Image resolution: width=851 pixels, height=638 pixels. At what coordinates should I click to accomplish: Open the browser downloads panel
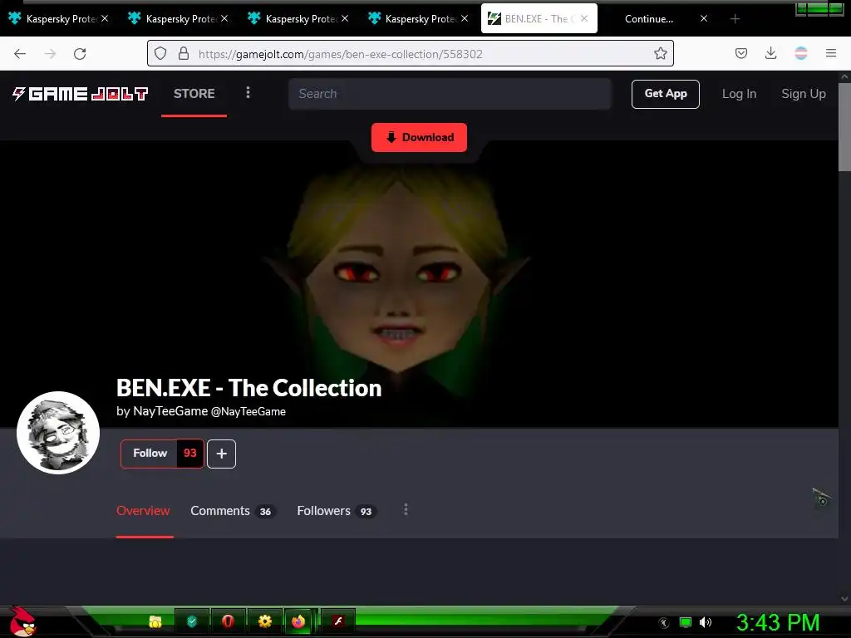(770, 53)
